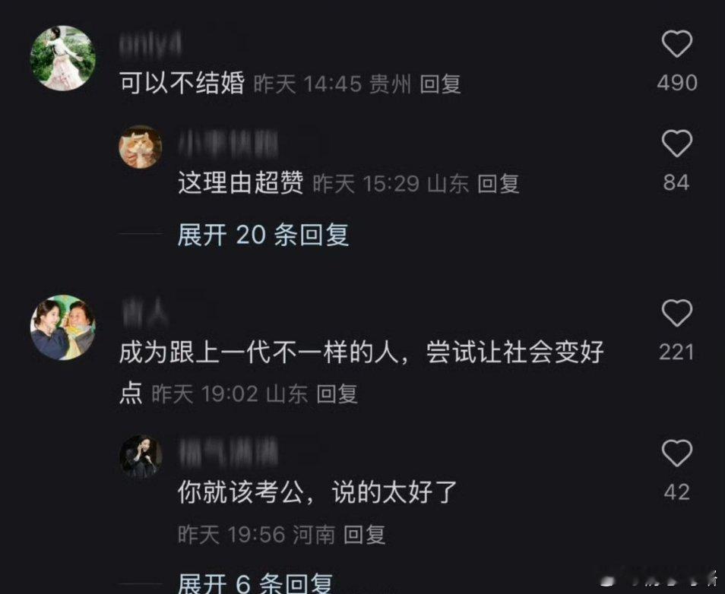The height and width of the screenshot is (594, 725).
Task: Open blurred username above '成为跟上一代' comment
Action: coord(146,313)
